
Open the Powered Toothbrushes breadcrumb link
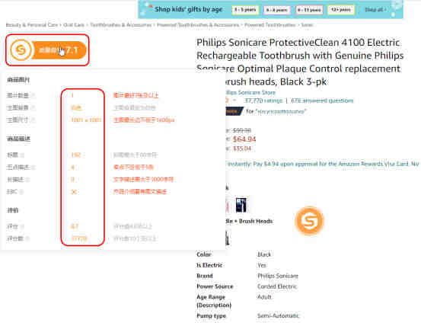click(x=270, y=24)
